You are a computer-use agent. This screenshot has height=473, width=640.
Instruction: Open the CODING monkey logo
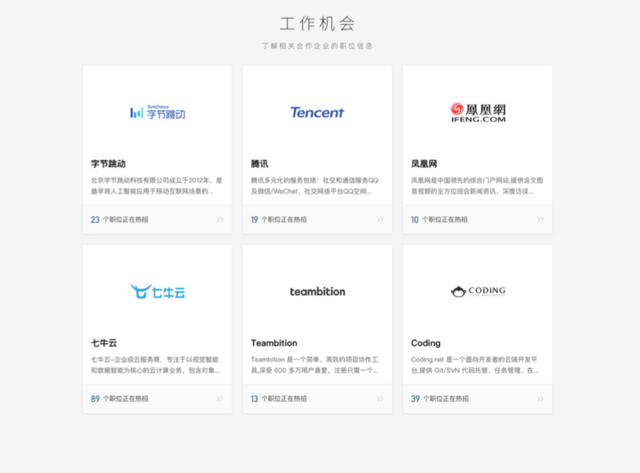pos(478,291)
